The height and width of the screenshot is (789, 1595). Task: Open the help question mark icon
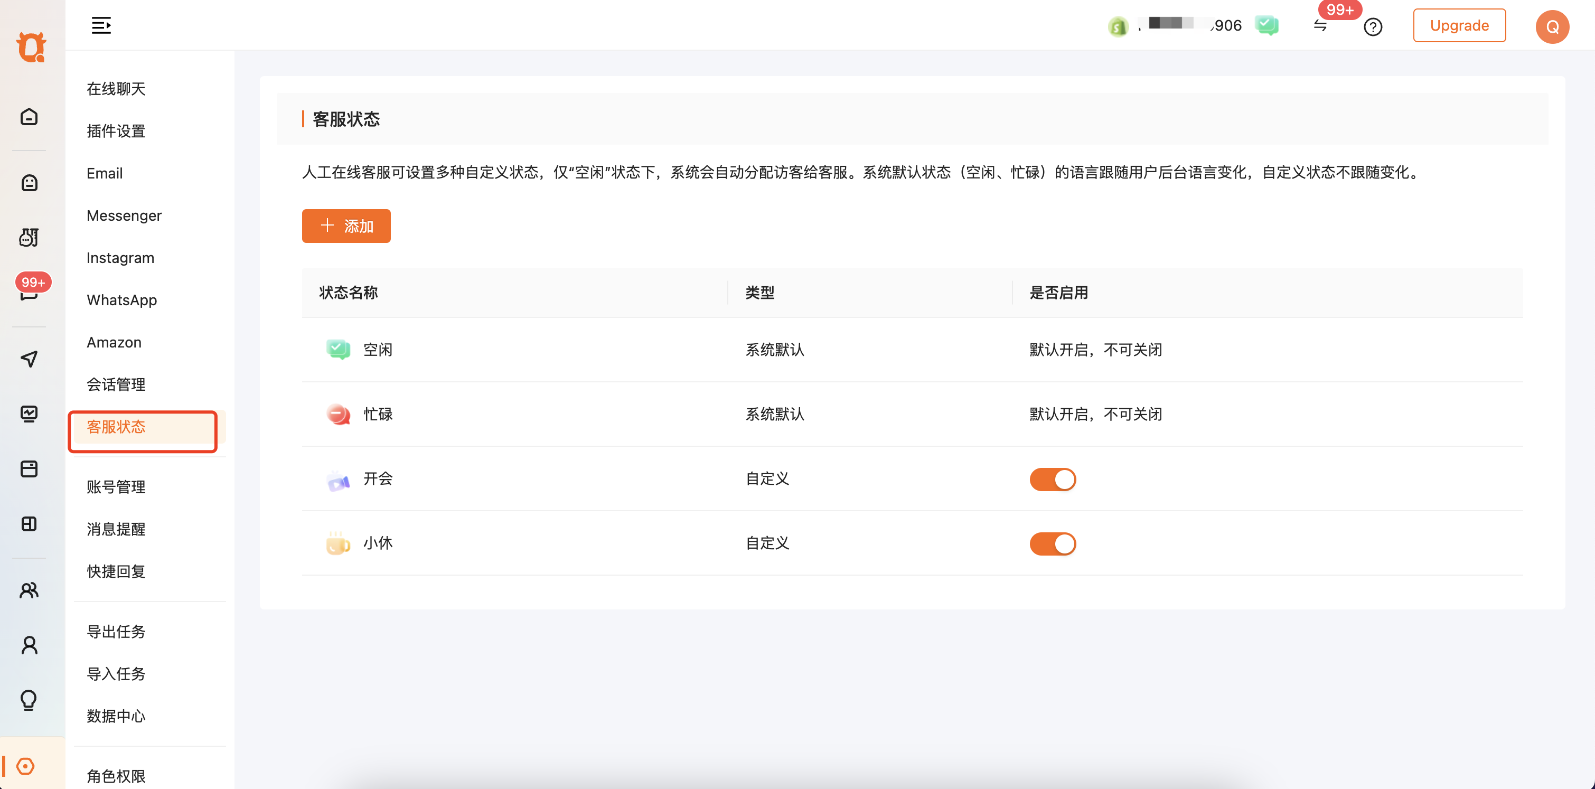(x=1373, y=26)
